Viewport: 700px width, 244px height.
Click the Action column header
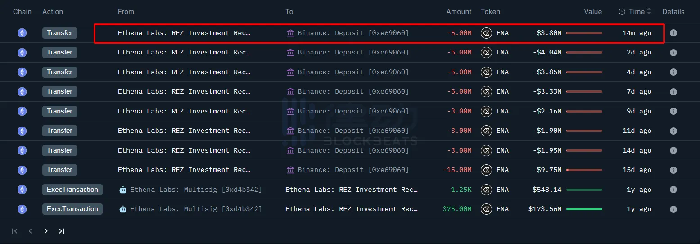pyautogui.click(x=53, y=12)
